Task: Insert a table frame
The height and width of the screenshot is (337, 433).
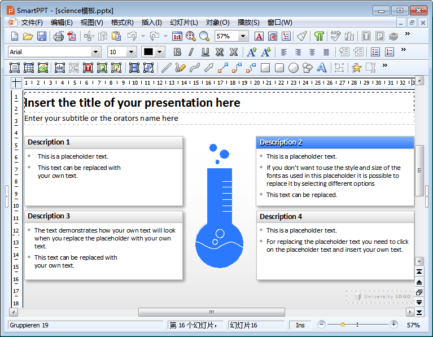Action: [x=29, y=68]
